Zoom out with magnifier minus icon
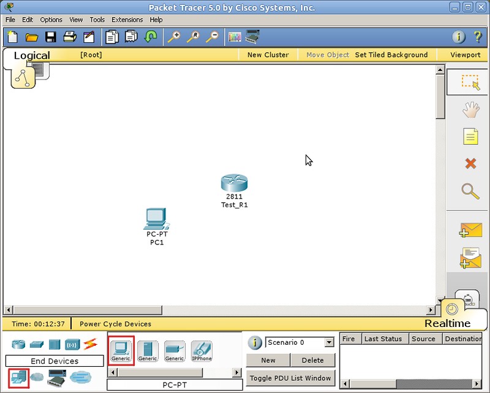This screenshot has height=393, width=490. (213, 37)
